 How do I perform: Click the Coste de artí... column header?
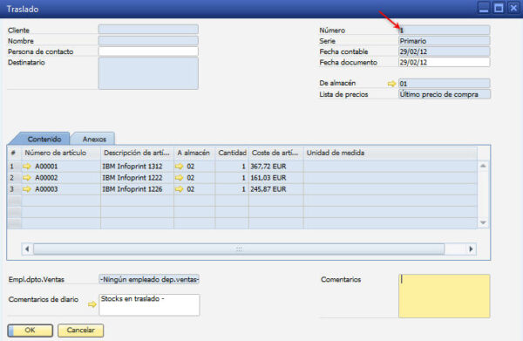[275, 153]
